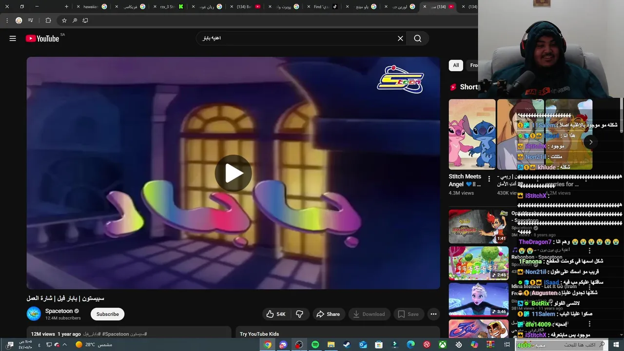
Task: Open the YouTube hamburger guide menu
Action: point(13,39)
